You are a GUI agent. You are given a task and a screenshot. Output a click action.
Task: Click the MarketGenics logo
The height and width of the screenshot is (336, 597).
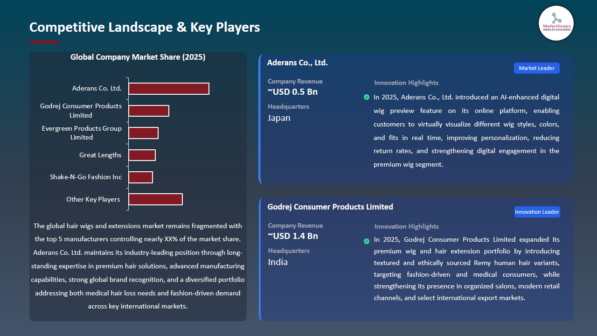(x=556, y=23)
